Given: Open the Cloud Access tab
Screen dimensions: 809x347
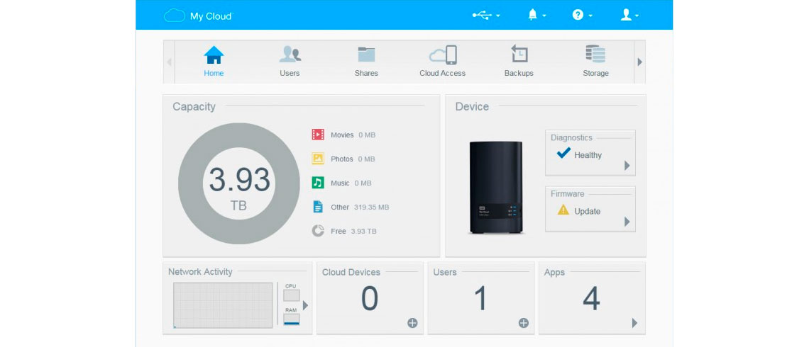Looking at the screenshot, I should click(x=442, y=62).
